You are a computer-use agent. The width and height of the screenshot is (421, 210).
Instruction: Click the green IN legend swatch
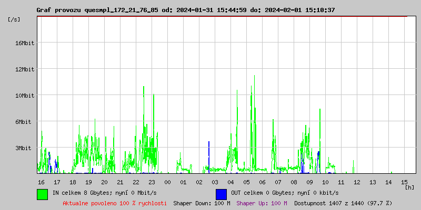pyautogui.click(x=43, y=194)
